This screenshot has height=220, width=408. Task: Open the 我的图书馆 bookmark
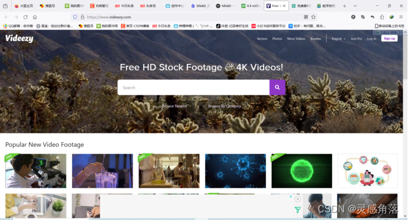[107, 26]
